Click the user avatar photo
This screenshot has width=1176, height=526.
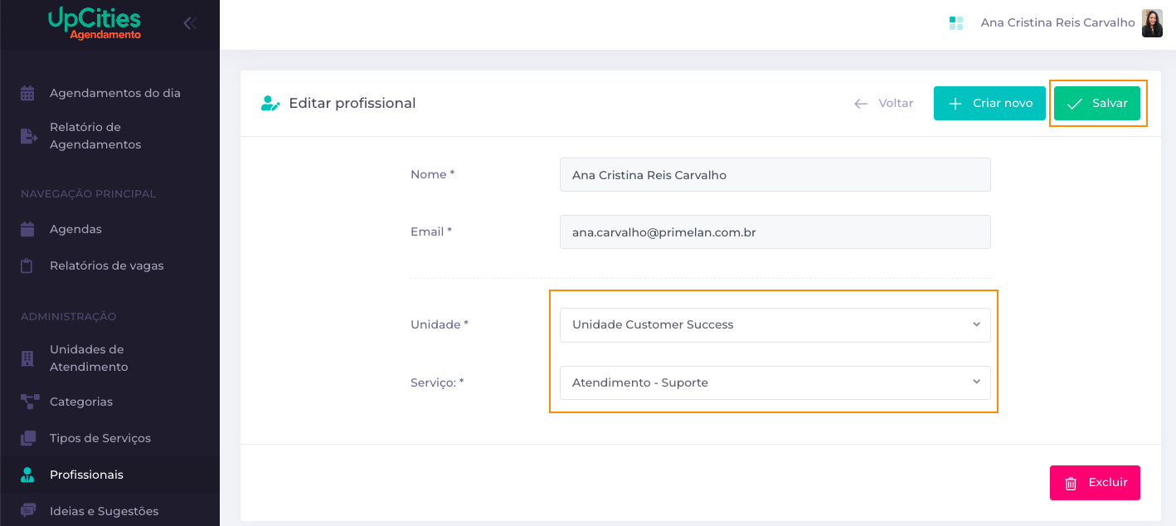(1152, 23)
